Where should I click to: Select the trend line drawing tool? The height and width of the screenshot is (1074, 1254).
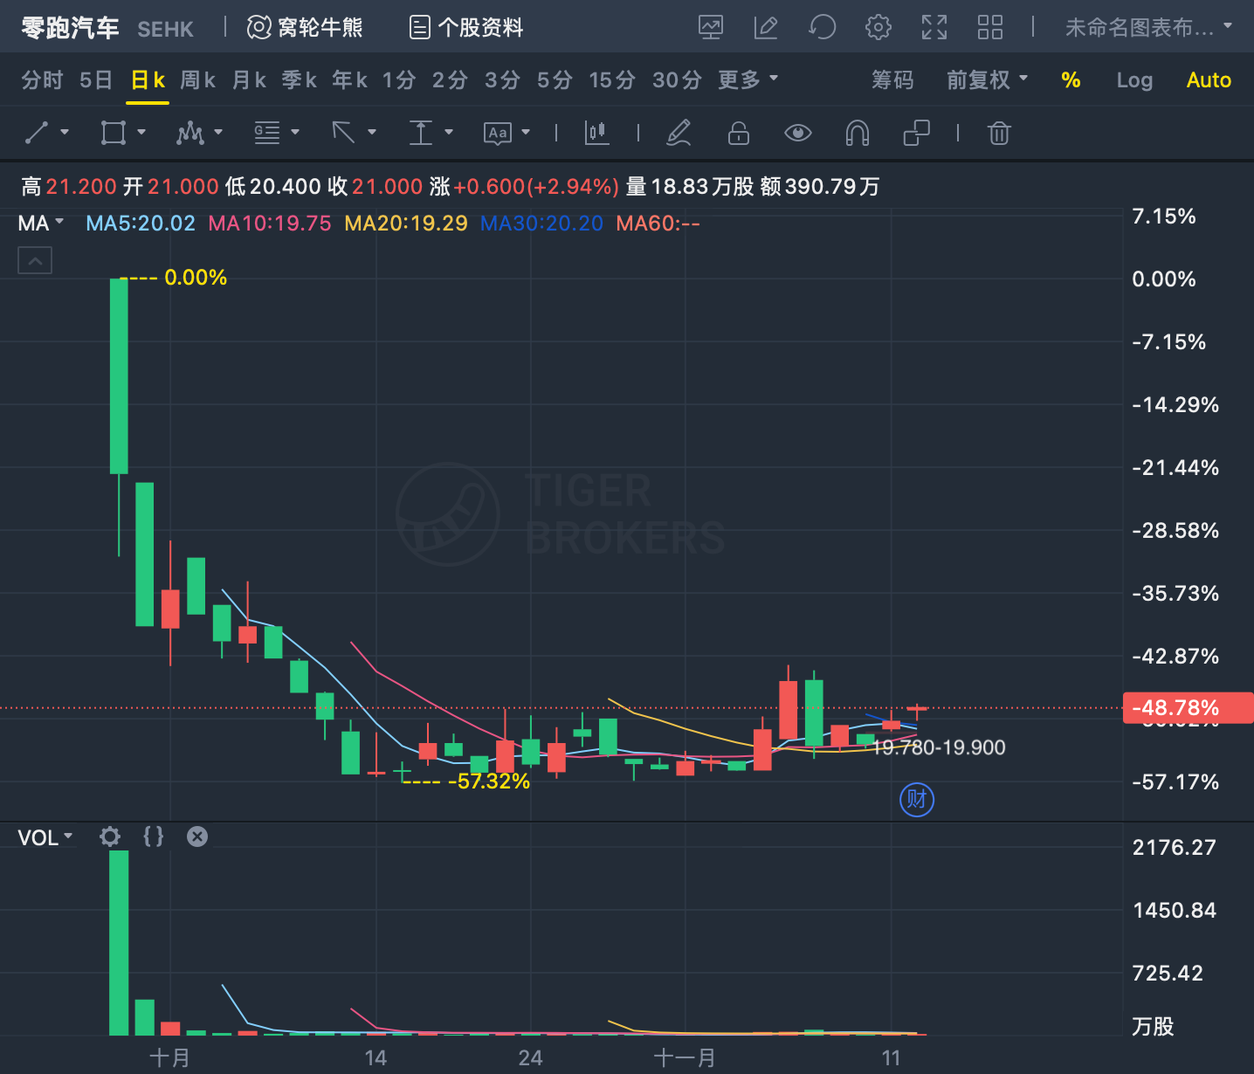(37, 133)
